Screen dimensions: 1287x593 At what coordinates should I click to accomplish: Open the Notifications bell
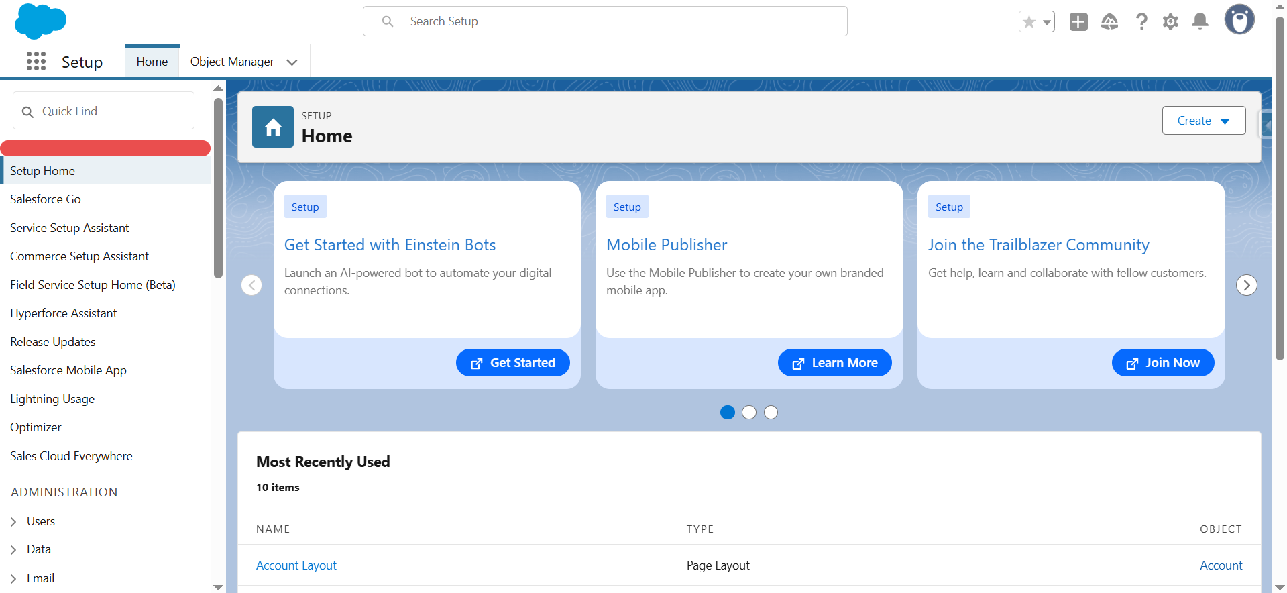[1200, 22]
